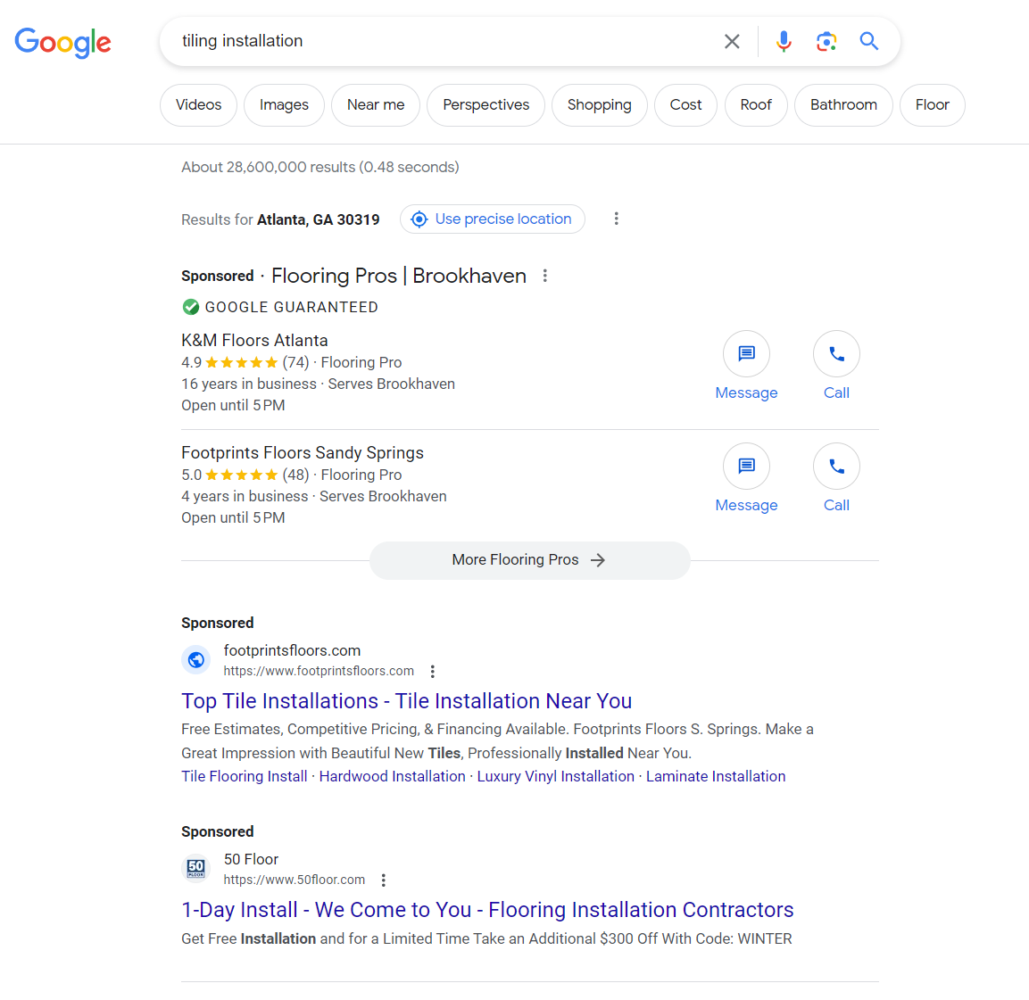Call Footprints Floors Sandy Springs
Screen dimensions: 1029x1000
click(x=836, y=467)
